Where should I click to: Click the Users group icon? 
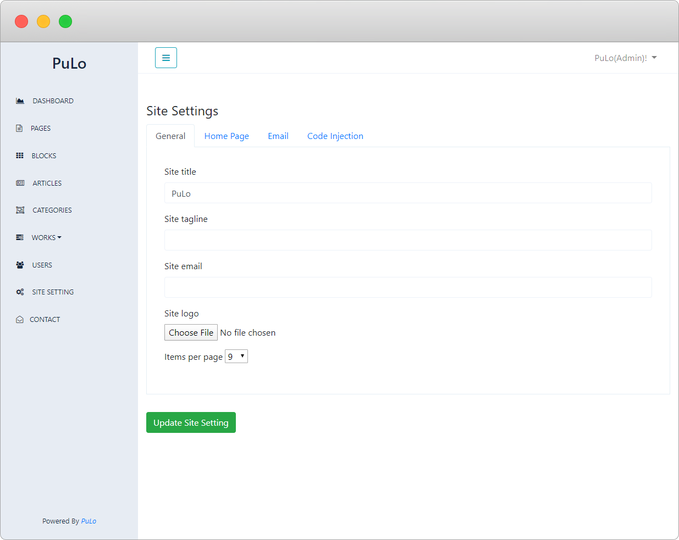tap(19, 265)
